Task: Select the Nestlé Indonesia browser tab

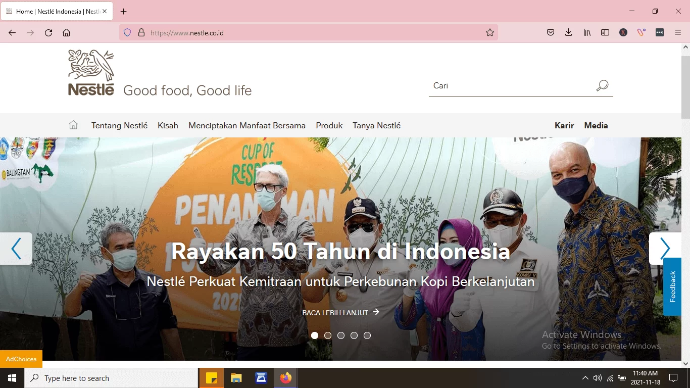Action: [57, 11]
